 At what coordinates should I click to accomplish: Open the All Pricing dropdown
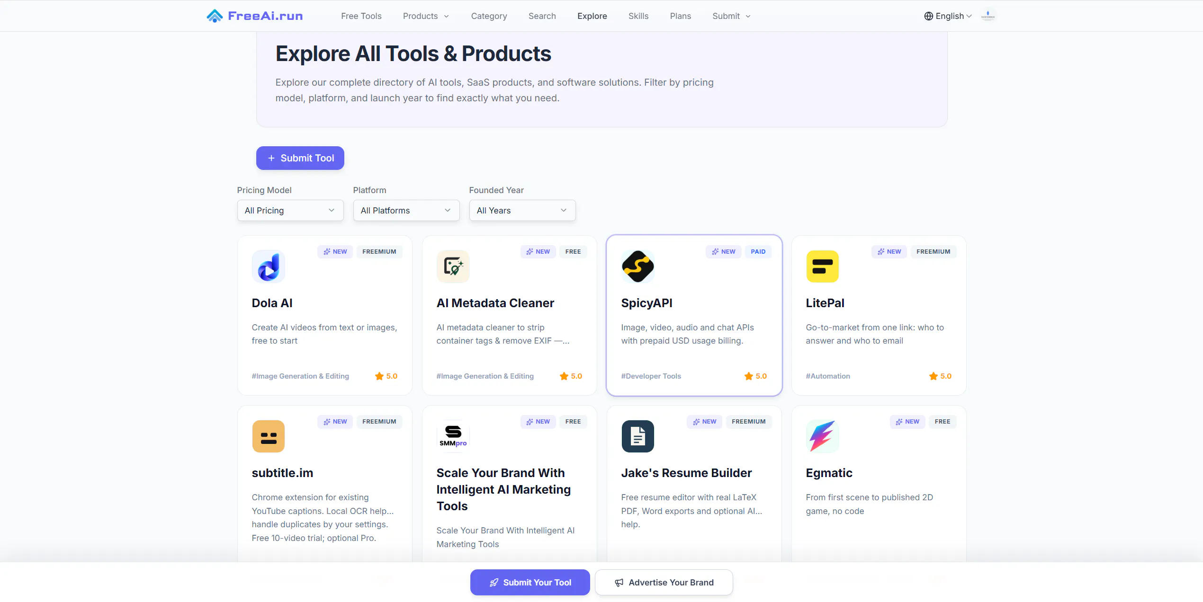tap(290, 211)
